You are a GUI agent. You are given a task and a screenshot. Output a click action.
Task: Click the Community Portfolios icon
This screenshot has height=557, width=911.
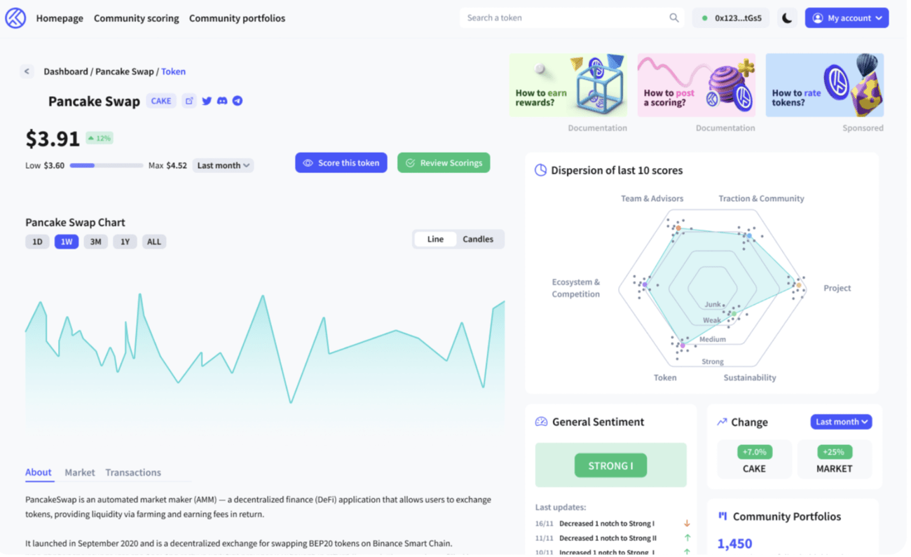(722, 516)
